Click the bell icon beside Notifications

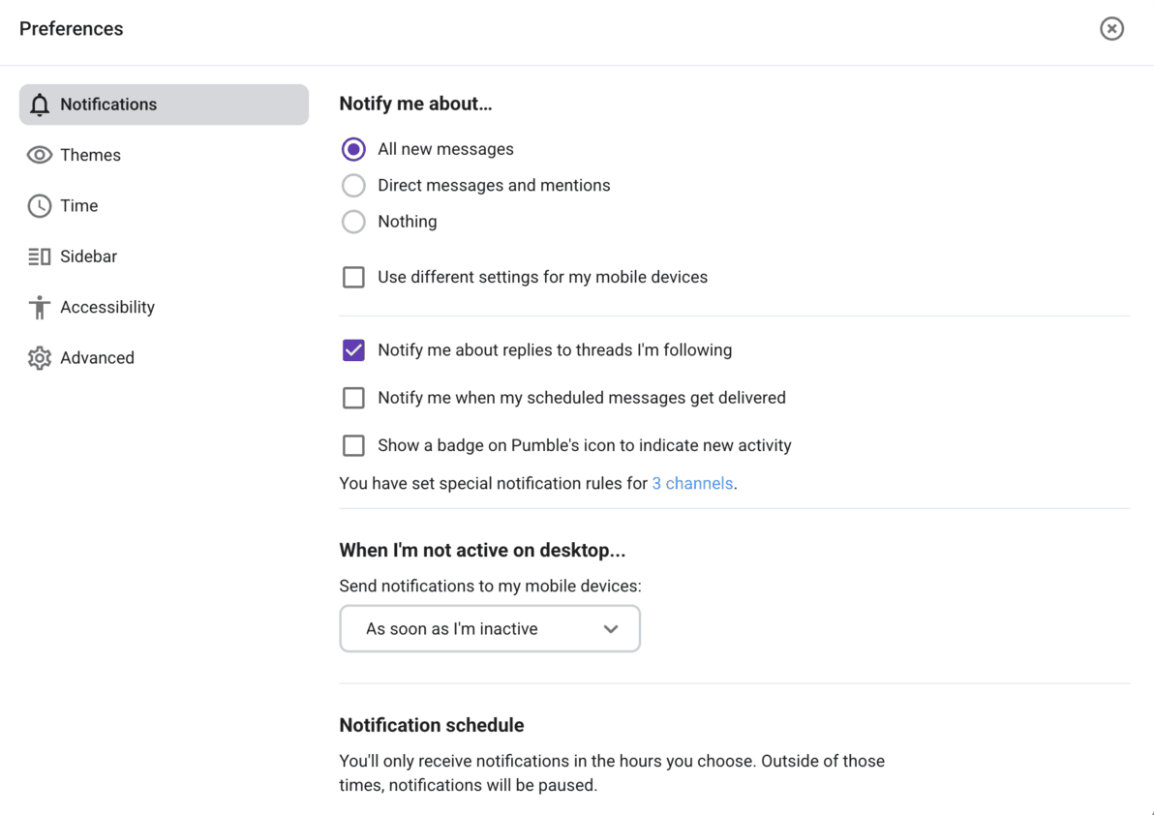tap(40, 105)
